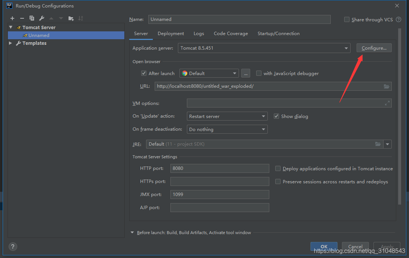This screenshot has height=258, width=409.
Task: Open Default browser dropdown
Action: coord(209,73)
